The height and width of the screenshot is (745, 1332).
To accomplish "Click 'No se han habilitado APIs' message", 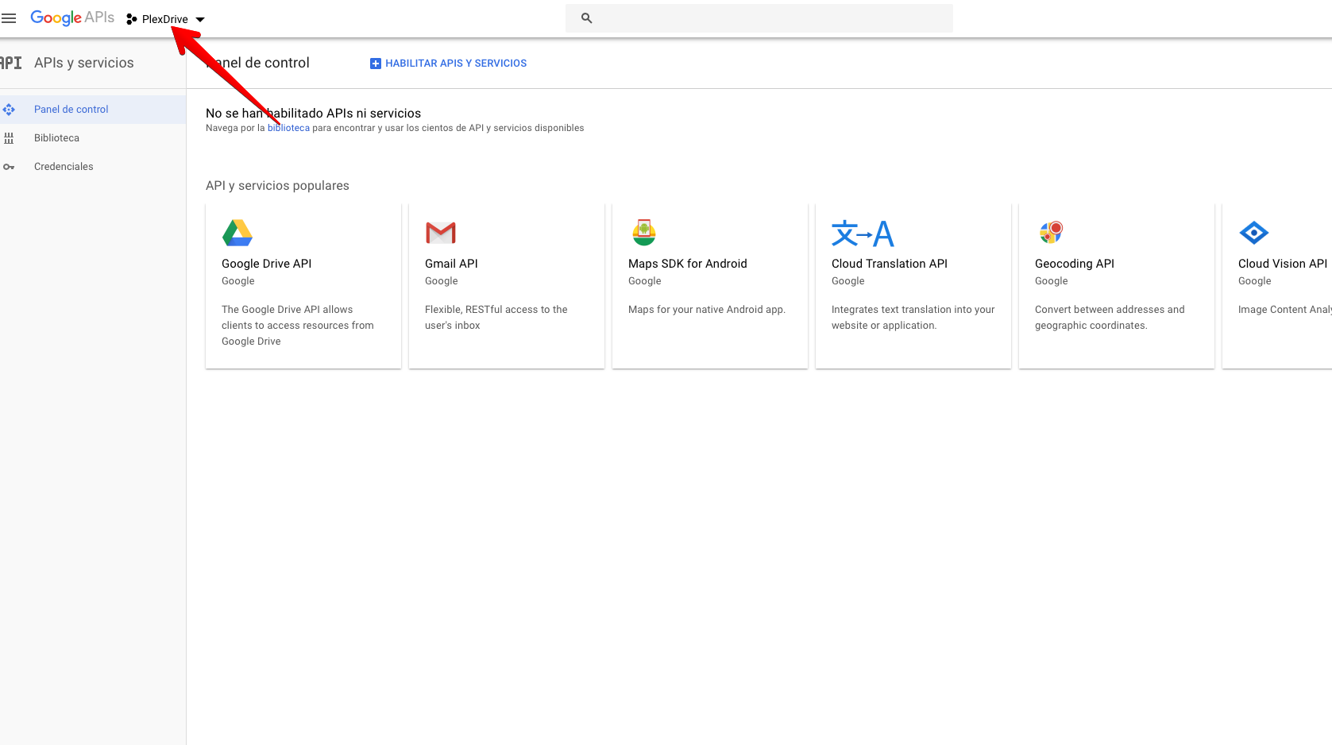I will [313, 114].
